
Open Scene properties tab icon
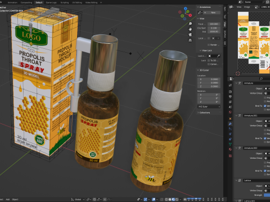click(x=230, y=107)
